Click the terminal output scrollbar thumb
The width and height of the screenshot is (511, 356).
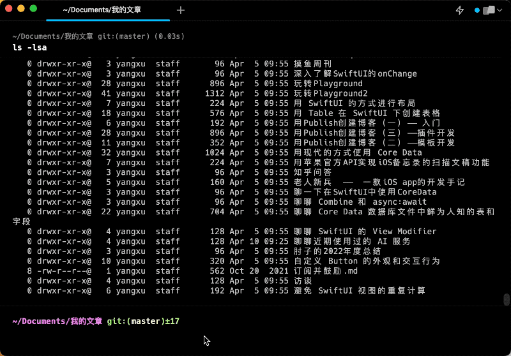[506, 300]
